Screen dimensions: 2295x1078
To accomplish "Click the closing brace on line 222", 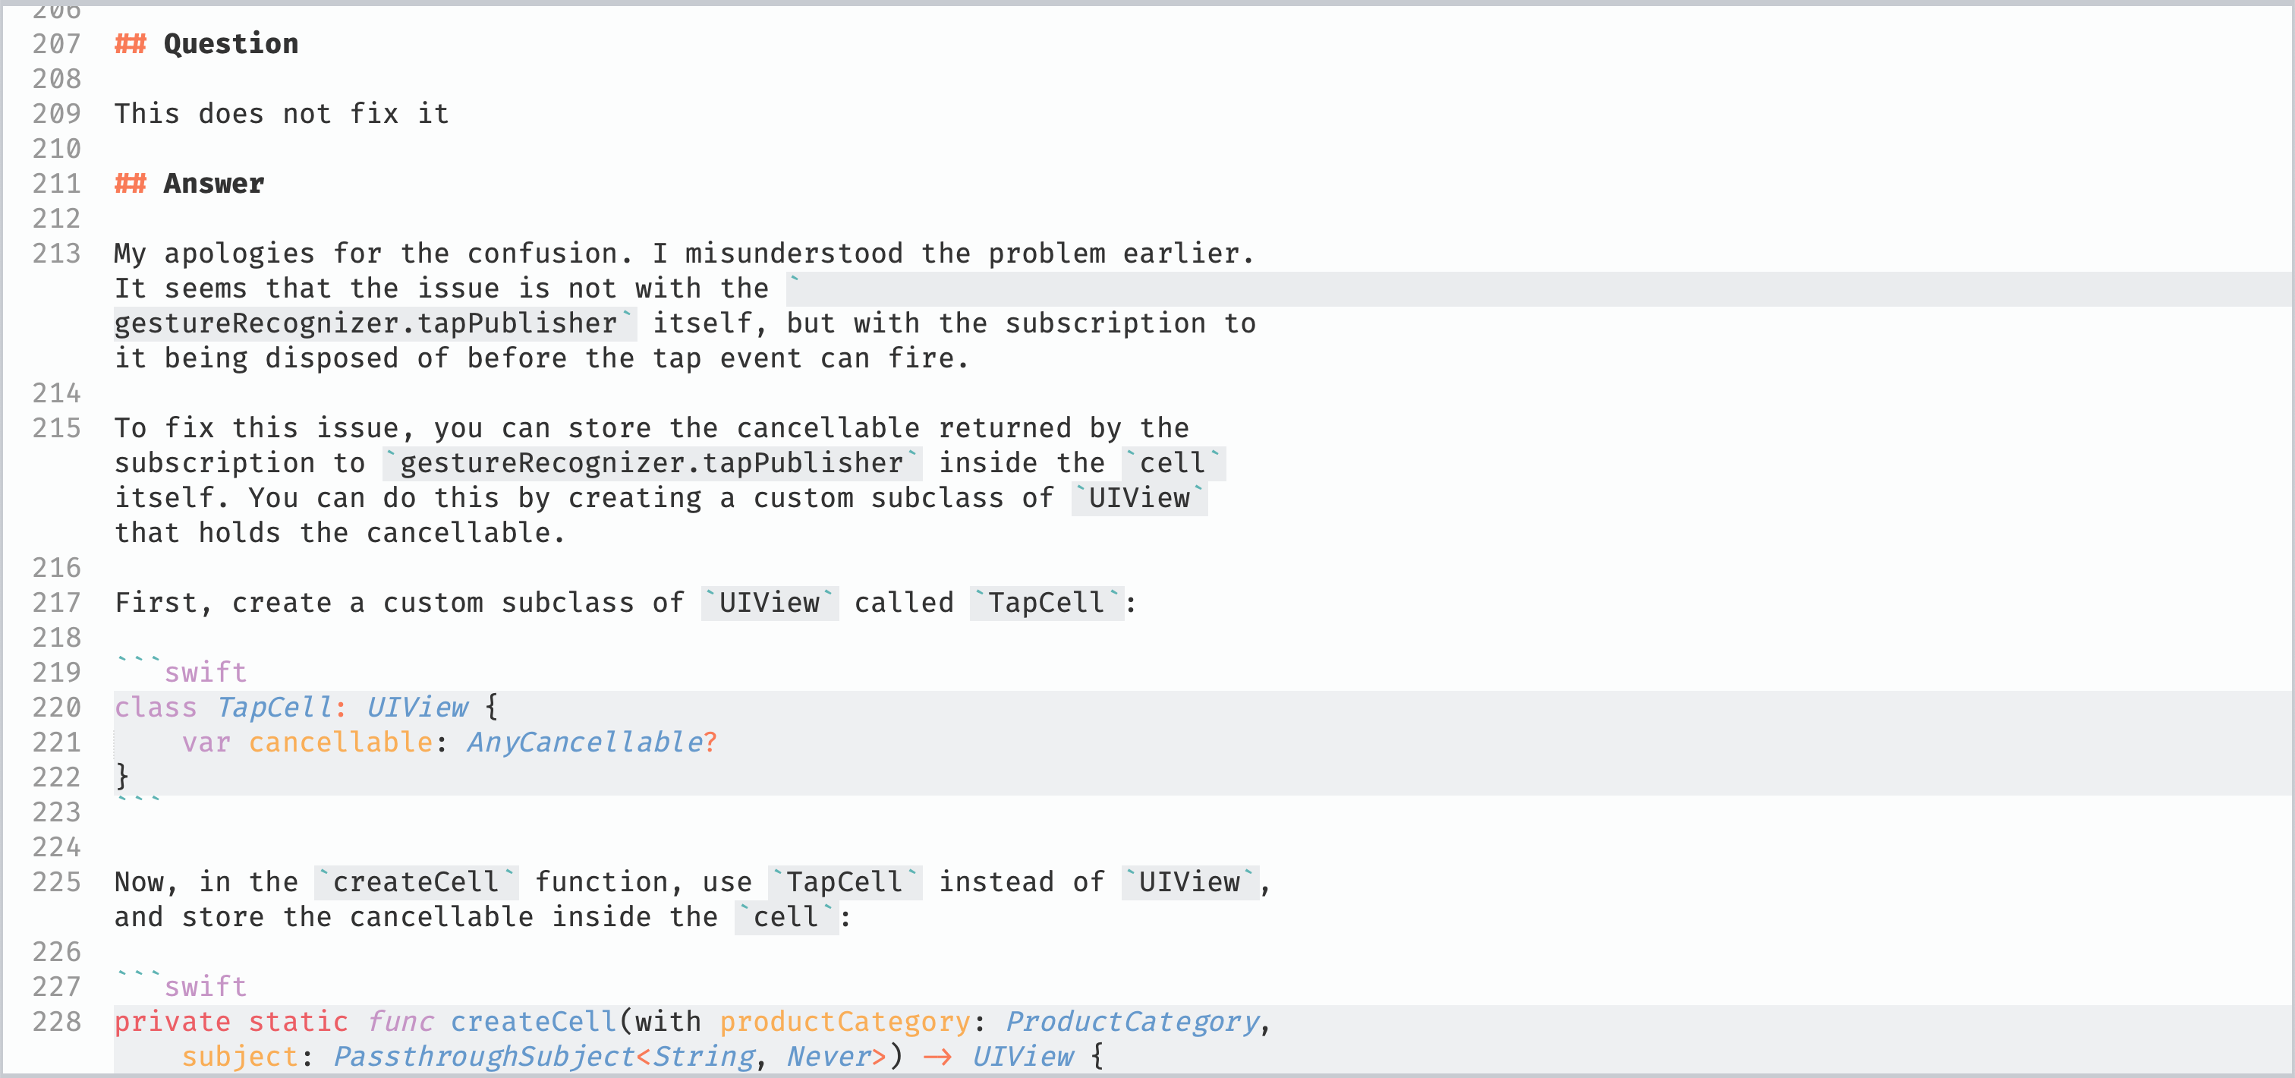I will [x=122, y=777].
